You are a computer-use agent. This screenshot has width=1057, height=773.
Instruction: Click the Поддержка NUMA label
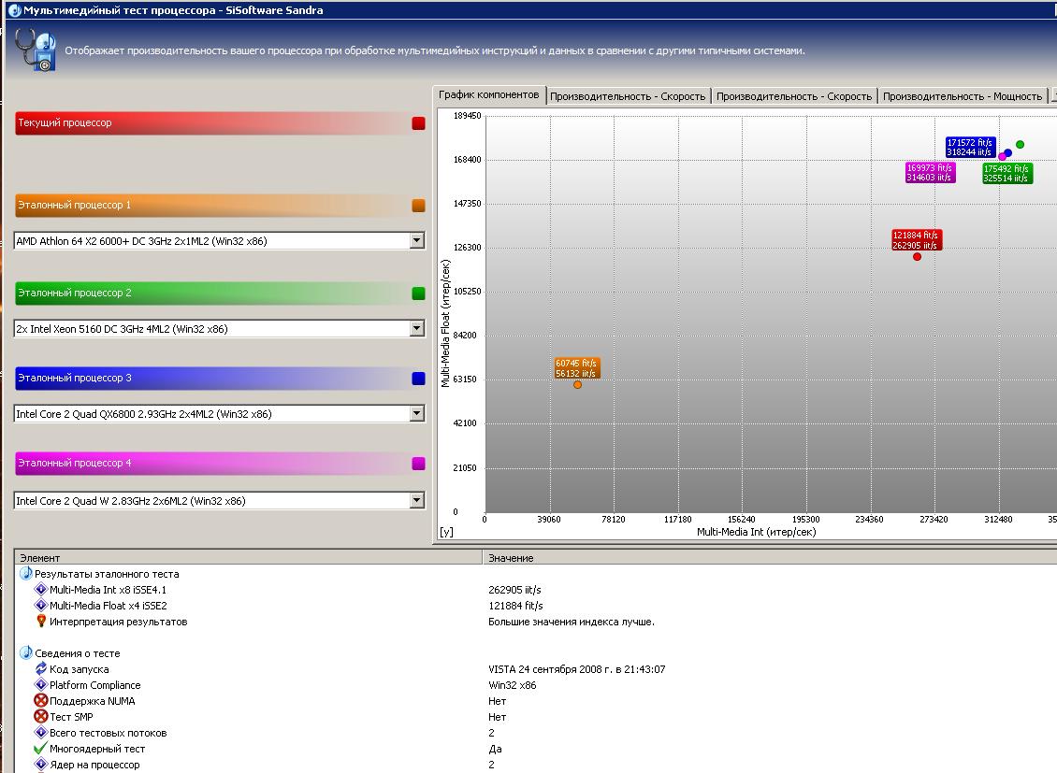(x=93, y=701)
